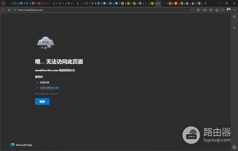This screenshot has height=151, width=238.
Task: Stop loading with the X toolbar button
Action: click(x=9, y=10)
